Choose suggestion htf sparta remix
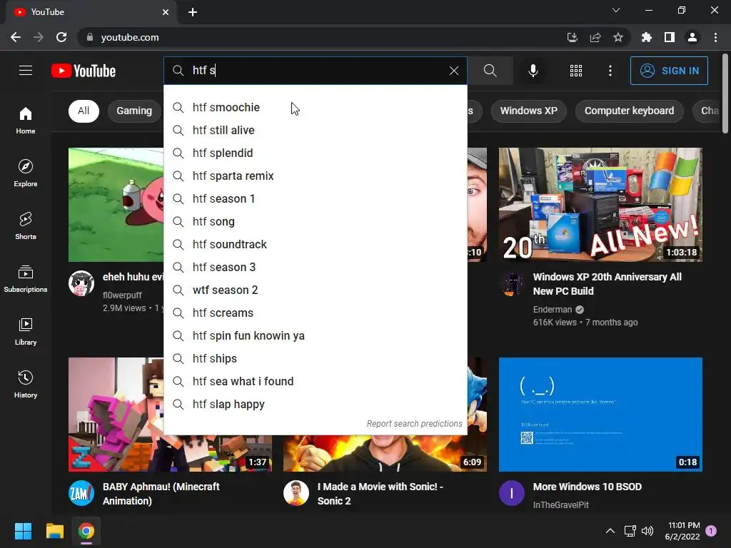Image resolution: width=731 pixels, height=548 pixels. point(316,176)
